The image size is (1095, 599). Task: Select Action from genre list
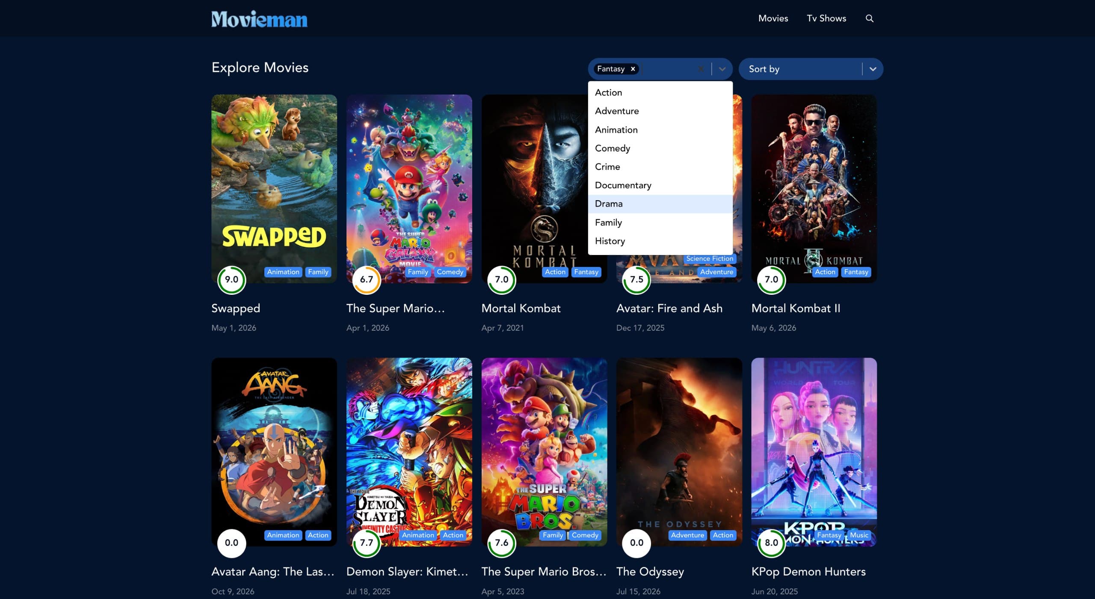[660, 92]
